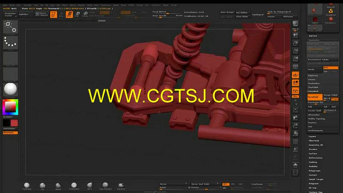Toggle the small XYZ rotation button
Image resolution: width=343 pixels, height=193 pixels.
point(295,96)
